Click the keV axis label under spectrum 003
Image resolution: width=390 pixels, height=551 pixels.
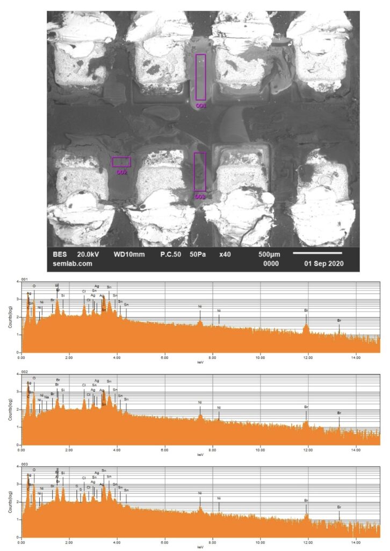(200, 547)
